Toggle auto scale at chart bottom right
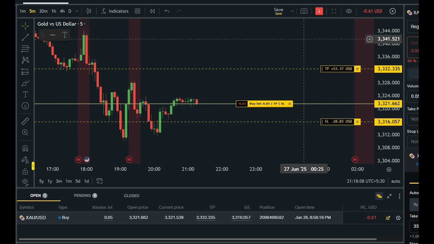This screenshot has width=434, height=244. tap(395, 181)
